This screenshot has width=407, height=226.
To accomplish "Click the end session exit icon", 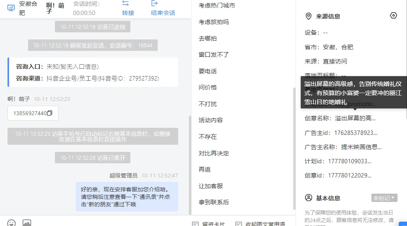I will pyautogui.click(x=155, y=3).
